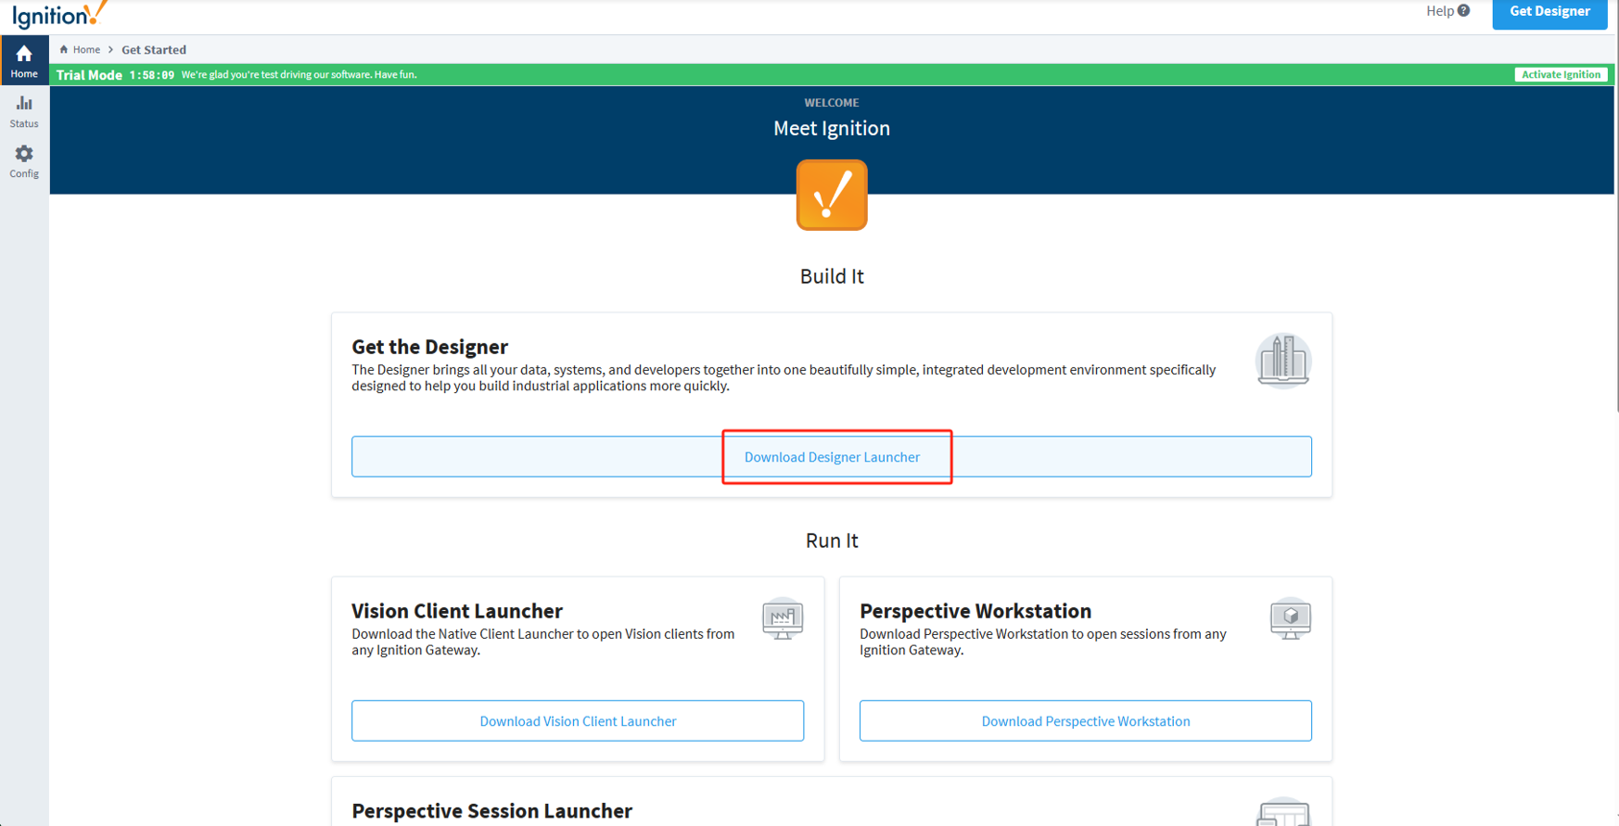
Task: Click the Vision Client Launcher heading
Action: click(457, 611)
